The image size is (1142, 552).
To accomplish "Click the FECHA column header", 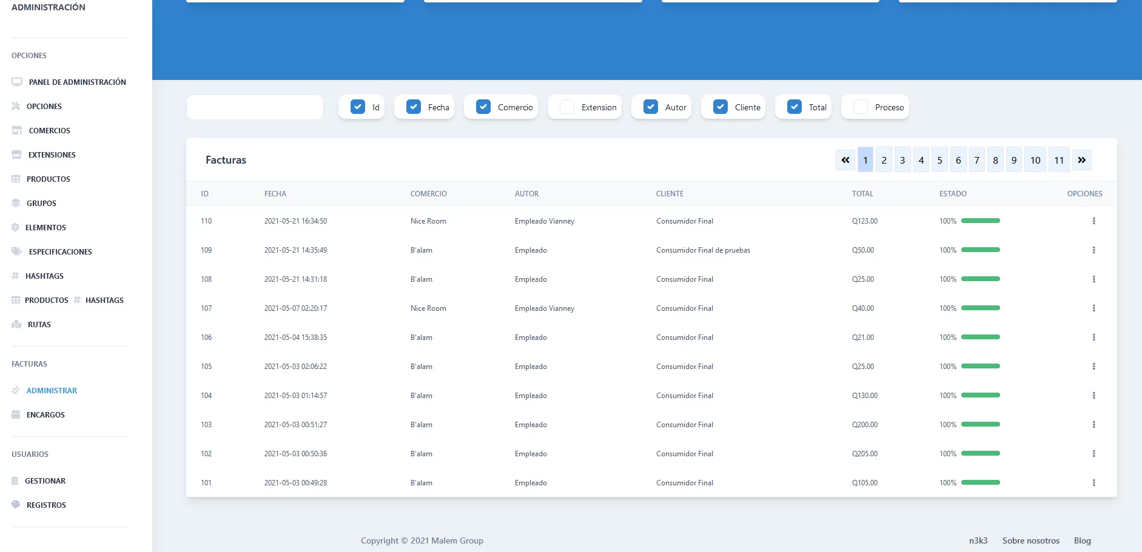I will 275,194.
